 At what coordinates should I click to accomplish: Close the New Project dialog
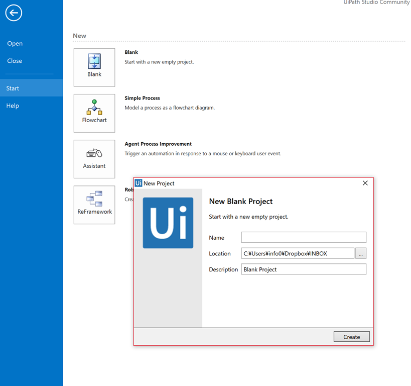[x=365, y=183]
